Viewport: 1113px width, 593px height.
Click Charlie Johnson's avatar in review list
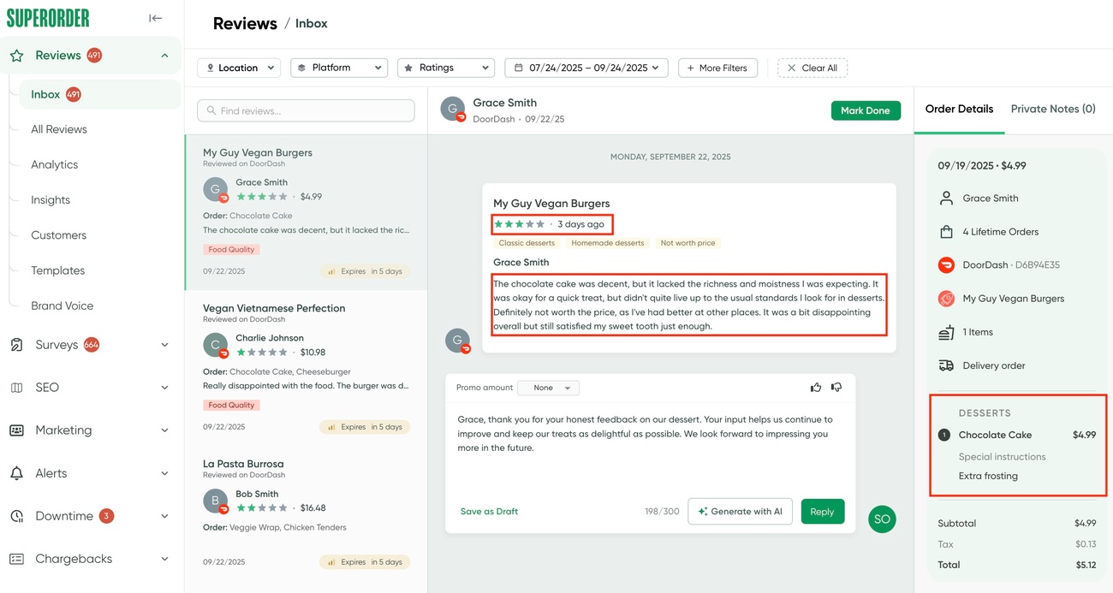click(216, 345)
